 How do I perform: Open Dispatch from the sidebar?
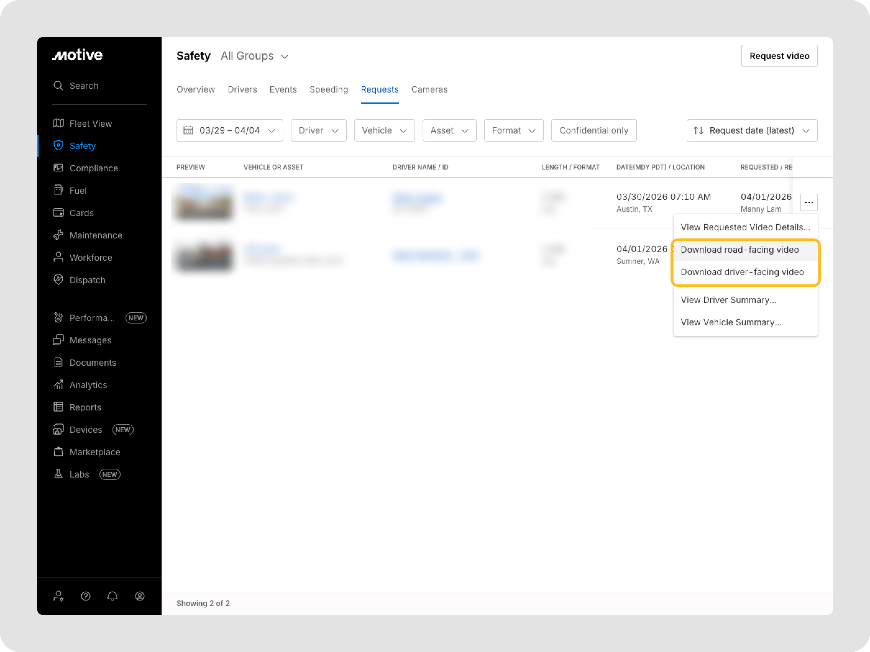[x=87, y=280]
